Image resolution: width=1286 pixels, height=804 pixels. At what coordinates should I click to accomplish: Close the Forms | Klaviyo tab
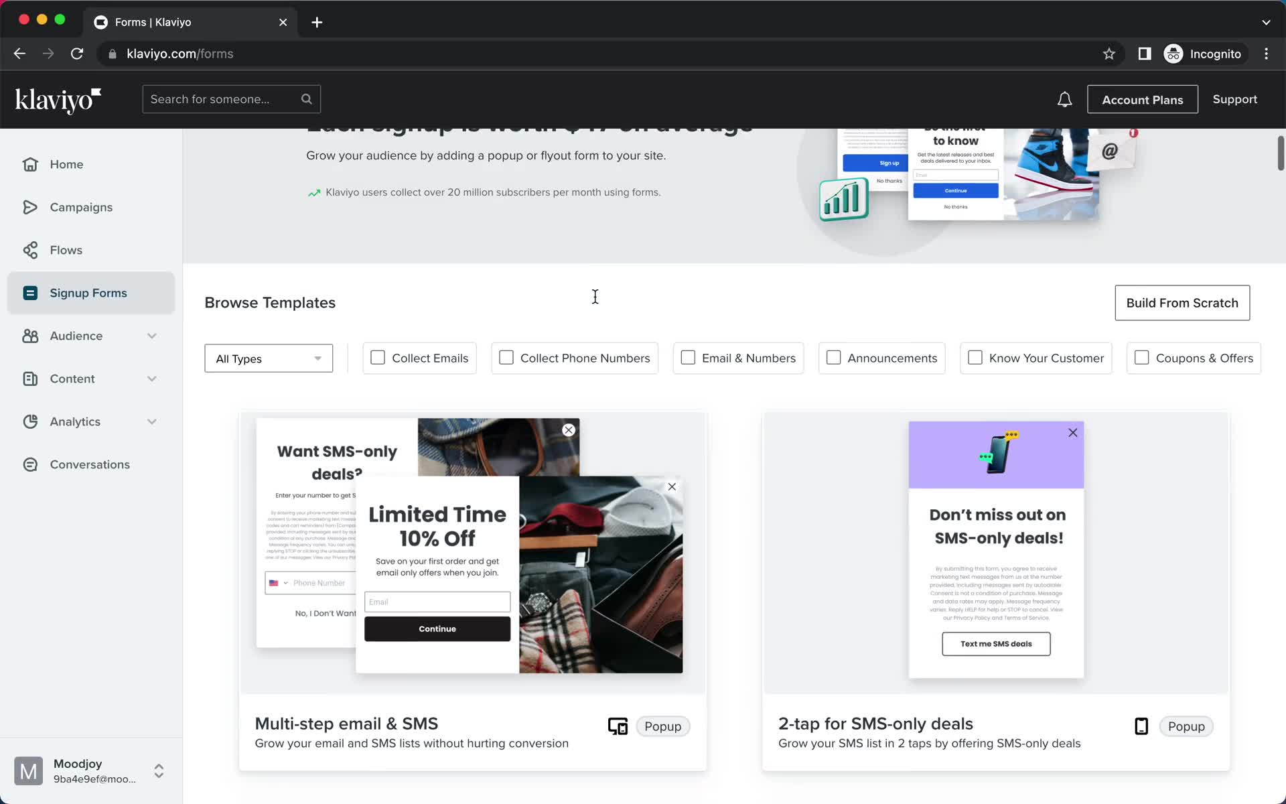click(x=283, y=22)
